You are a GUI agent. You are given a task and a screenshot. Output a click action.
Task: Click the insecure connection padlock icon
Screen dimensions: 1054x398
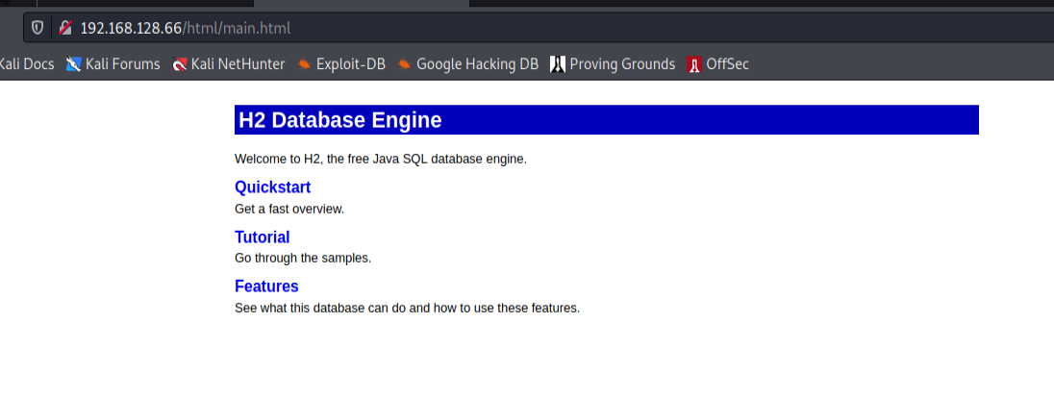(64, 28)
